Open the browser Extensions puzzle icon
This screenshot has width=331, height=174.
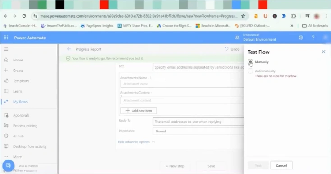coord(294,16)
